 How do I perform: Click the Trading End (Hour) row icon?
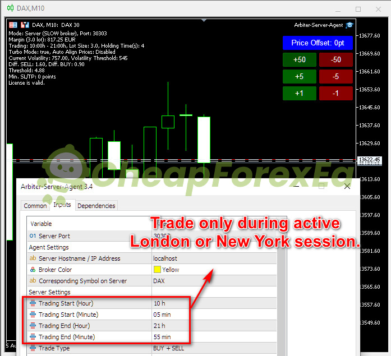33,326
